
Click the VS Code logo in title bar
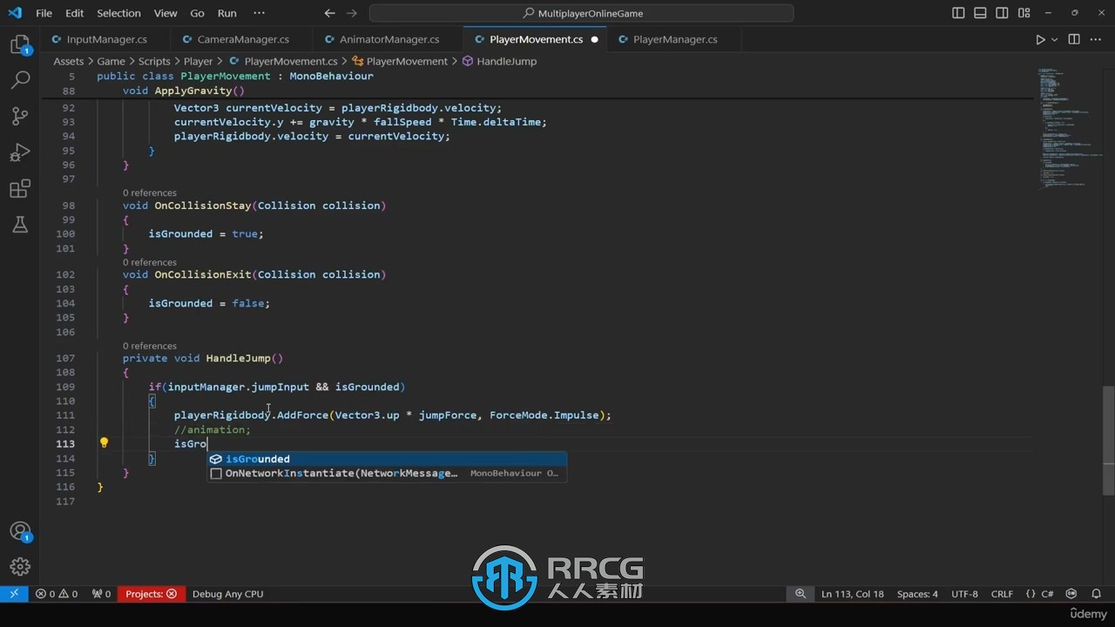(15, 13)
